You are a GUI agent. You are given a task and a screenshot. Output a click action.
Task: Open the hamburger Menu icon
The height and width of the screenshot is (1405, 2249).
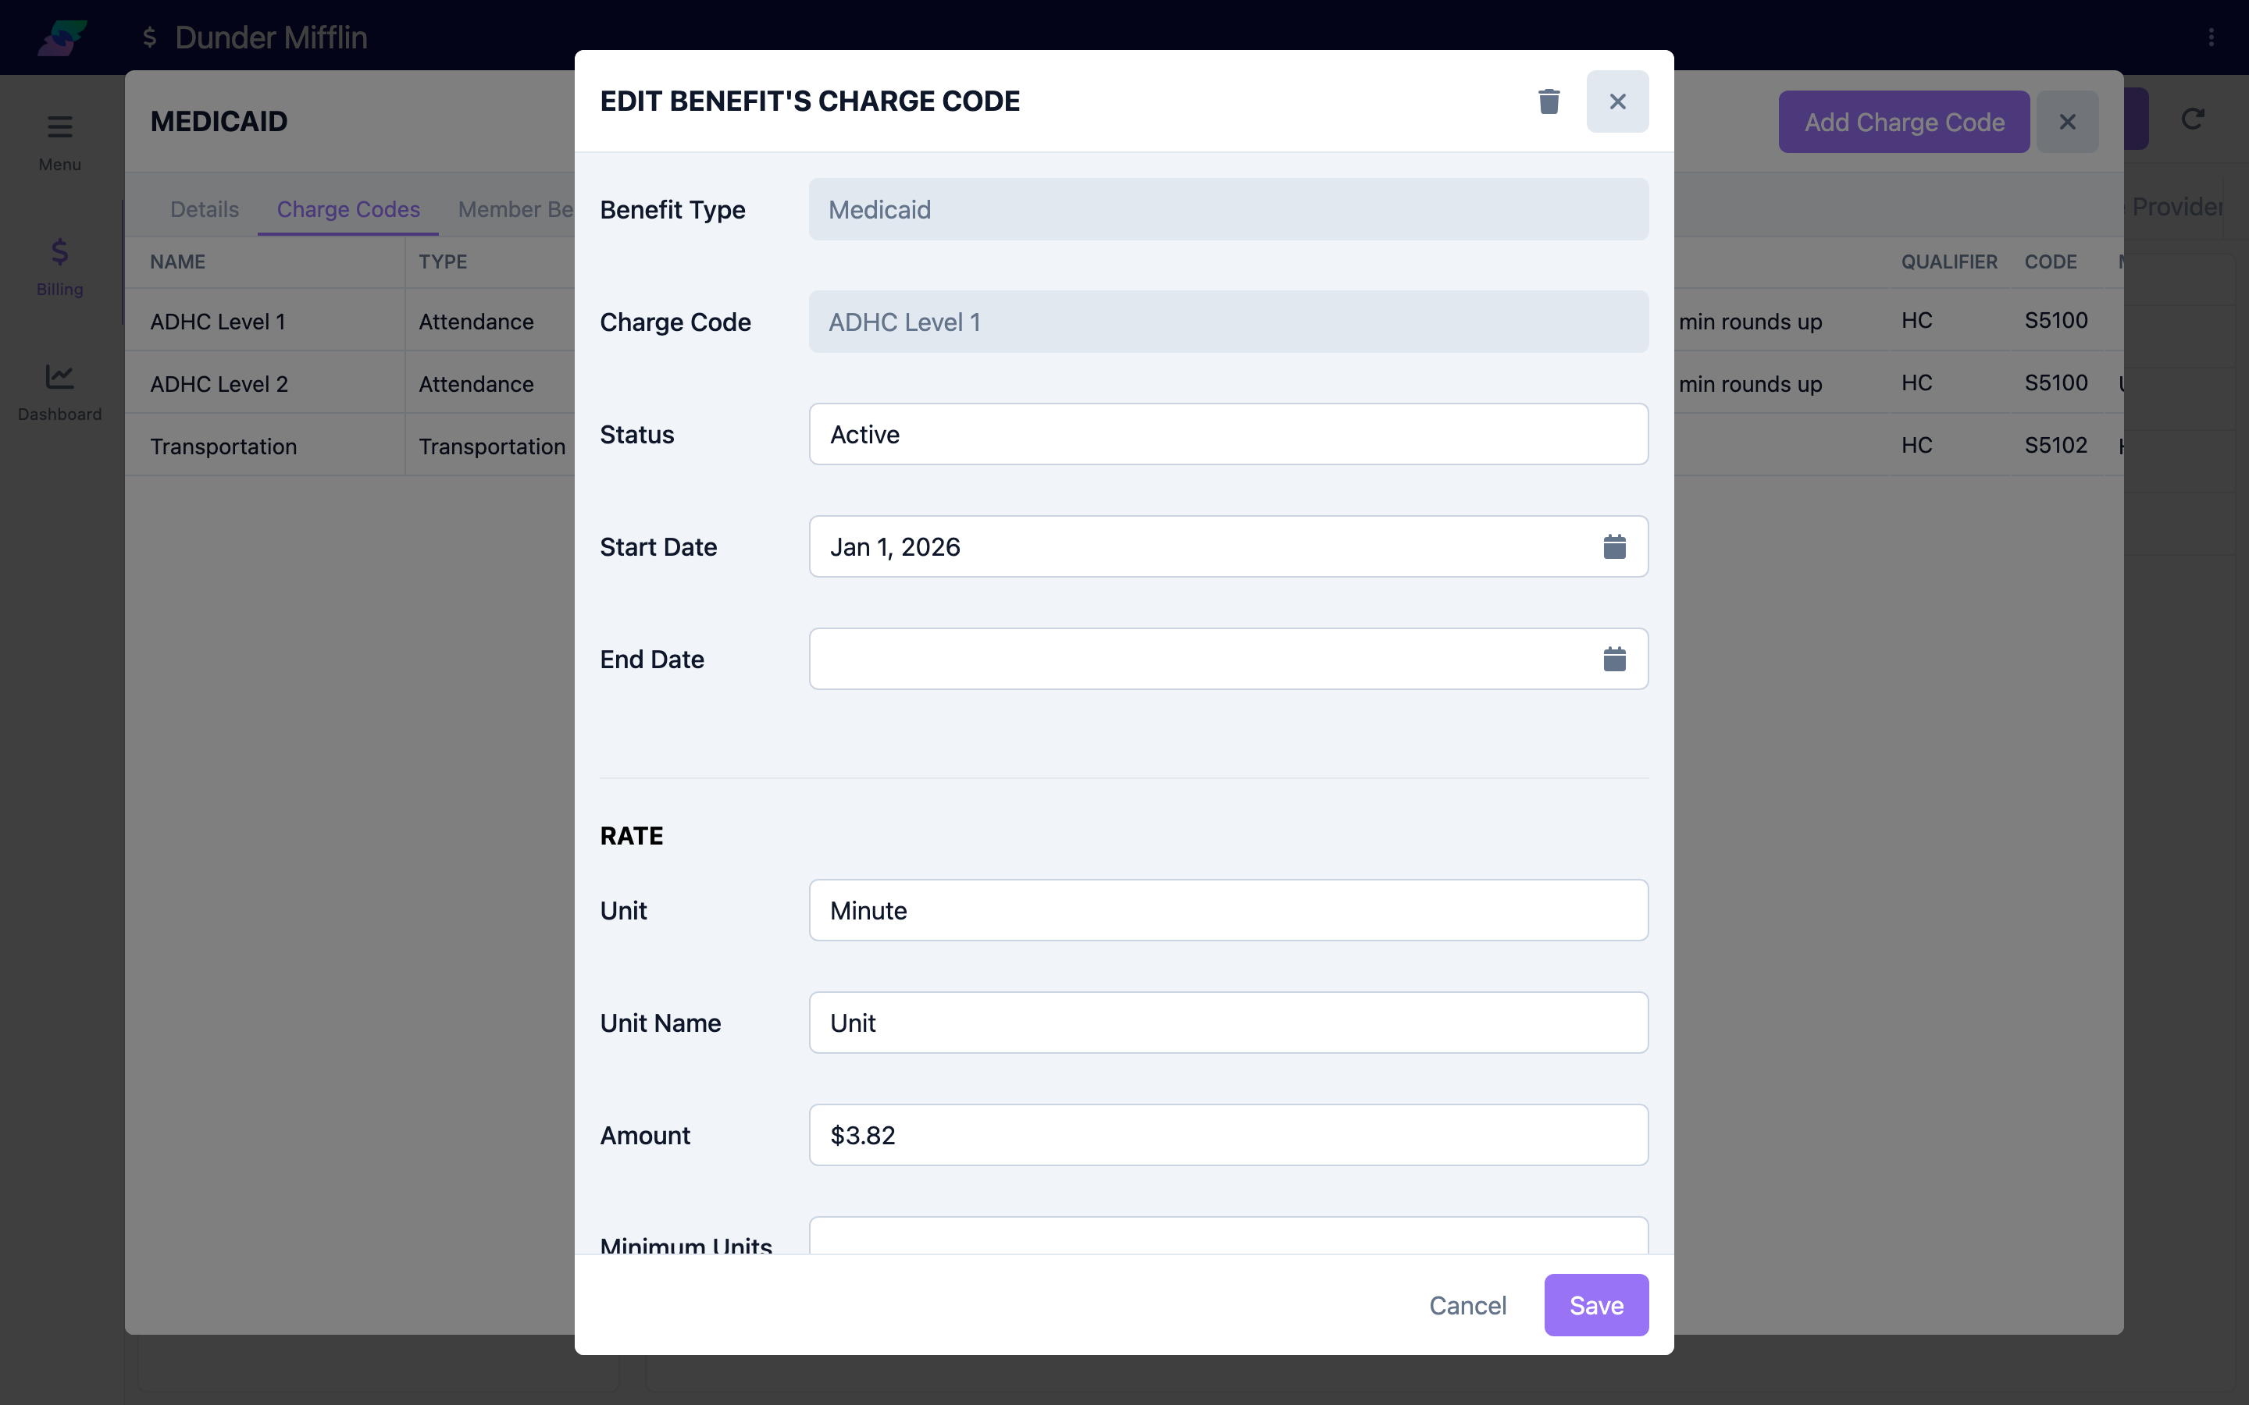(x=59, y=126)
